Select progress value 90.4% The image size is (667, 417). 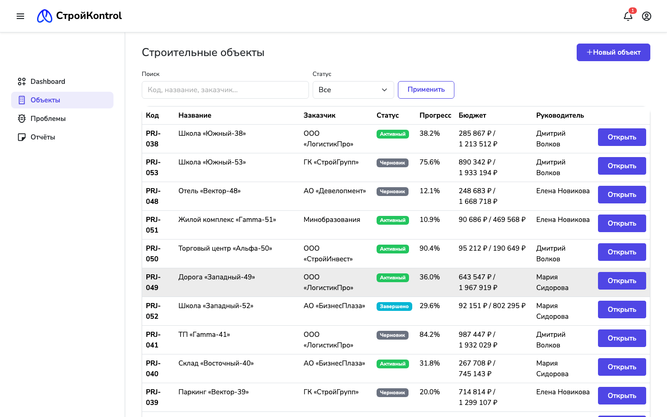coord(430,248)
